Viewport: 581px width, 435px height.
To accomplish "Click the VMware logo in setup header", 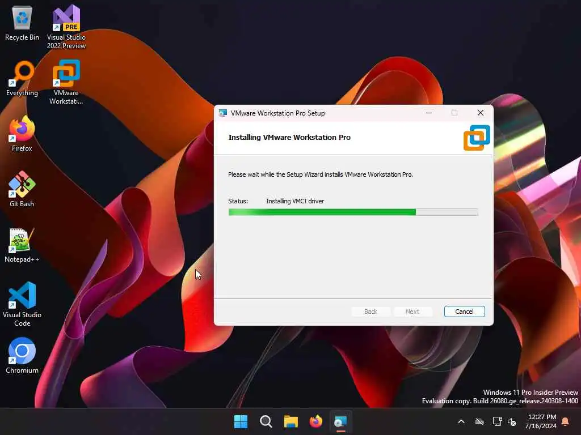I will (477, 138).
